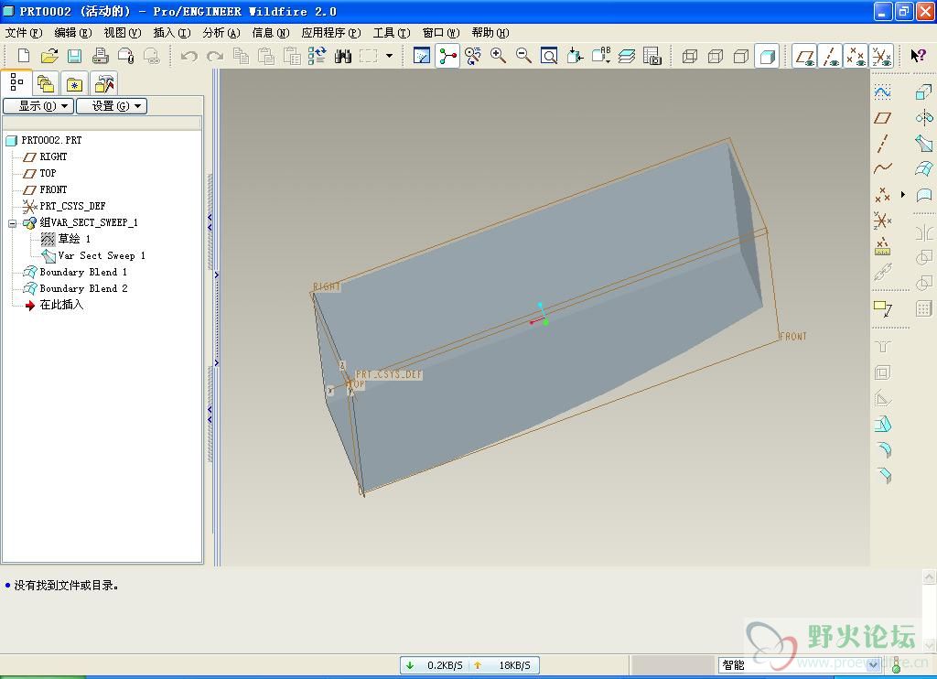Save the model using the floppy icon
The image size is (937, 679).
click(75, 56)
